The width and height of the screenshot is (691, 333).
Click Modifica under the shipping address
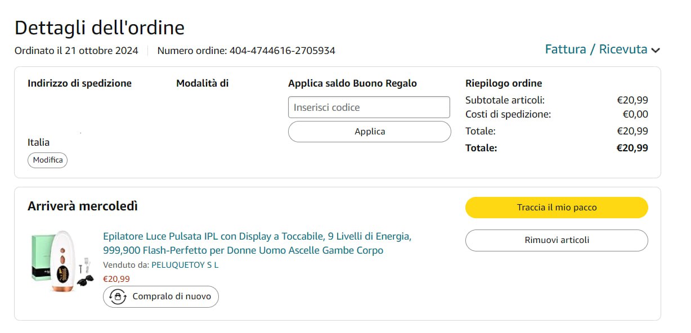[47, 160]
